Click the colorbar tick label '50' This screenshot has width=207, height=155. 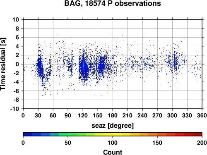(x=68, y=143)
